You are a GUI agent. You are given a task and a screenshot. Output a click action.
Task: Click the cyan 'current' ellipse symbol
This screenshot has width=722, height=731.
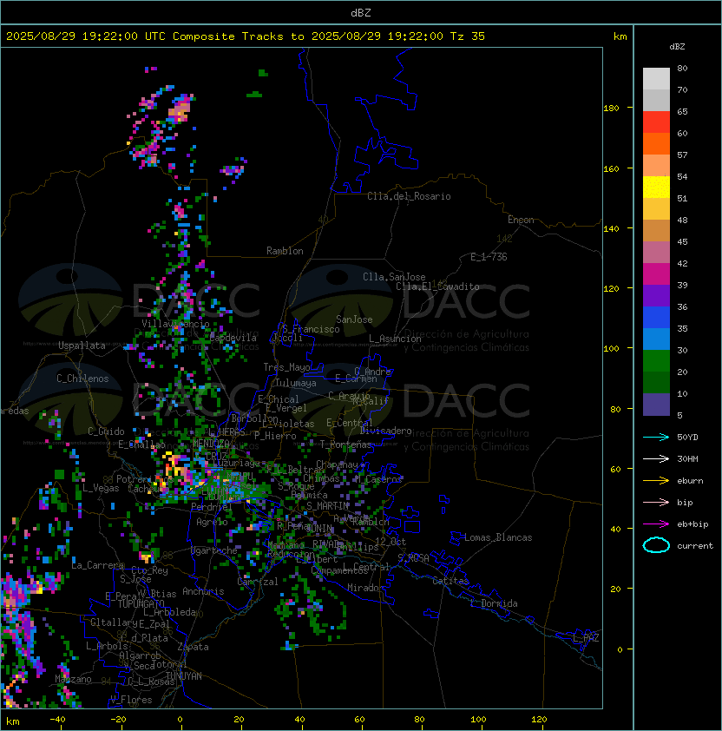click(x=656, y=545)
